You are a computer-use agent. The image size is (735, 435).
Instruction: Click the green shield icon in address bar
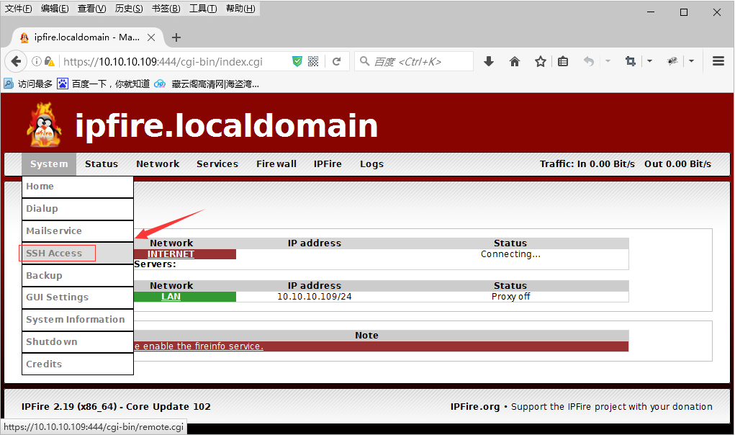click(x=297, y=61)
